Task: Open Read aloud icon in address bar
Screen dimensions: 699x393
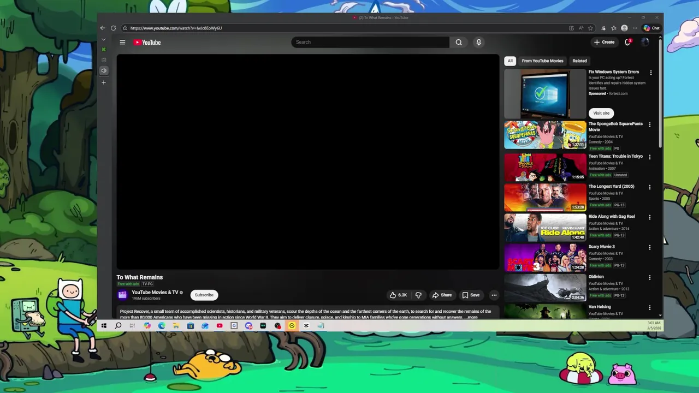Action: tap(582, 28)
